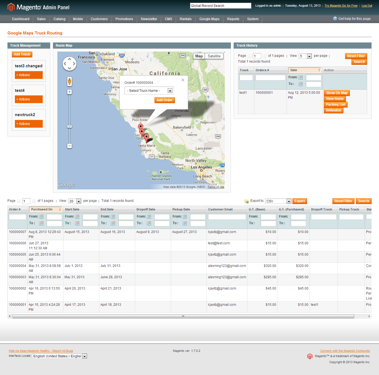
Task: Click the orders grid Export button
Action: (x=300, y=201)
